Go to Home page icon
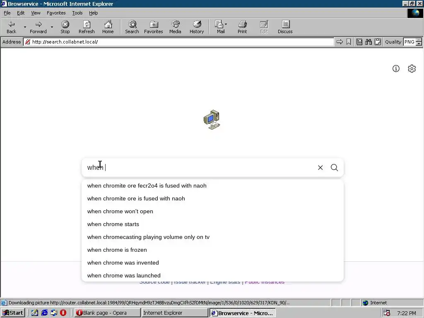The height and width of the screenshot is (318, 424). (108, 27)
